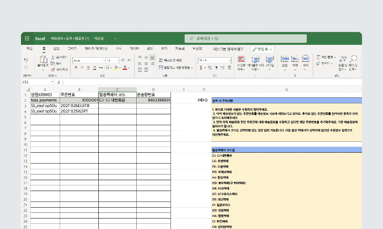This screenshot has width=383, height=229.
Task: Open font color dropdown arrow
Action: point(129,68)
